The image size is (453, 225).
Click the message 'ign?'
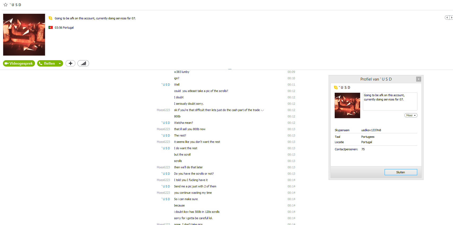tap(177, 78)
